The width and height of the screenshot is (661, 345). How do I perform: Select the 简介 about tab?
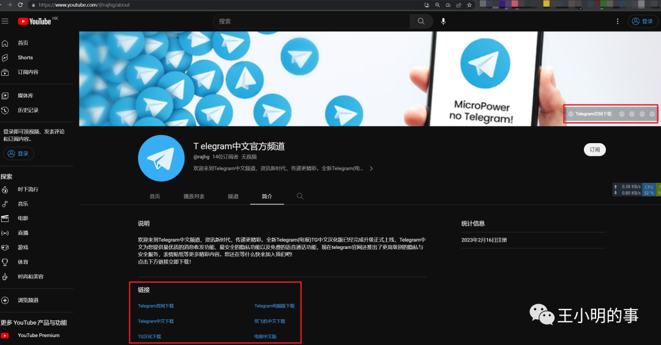[x=267, y=196]
